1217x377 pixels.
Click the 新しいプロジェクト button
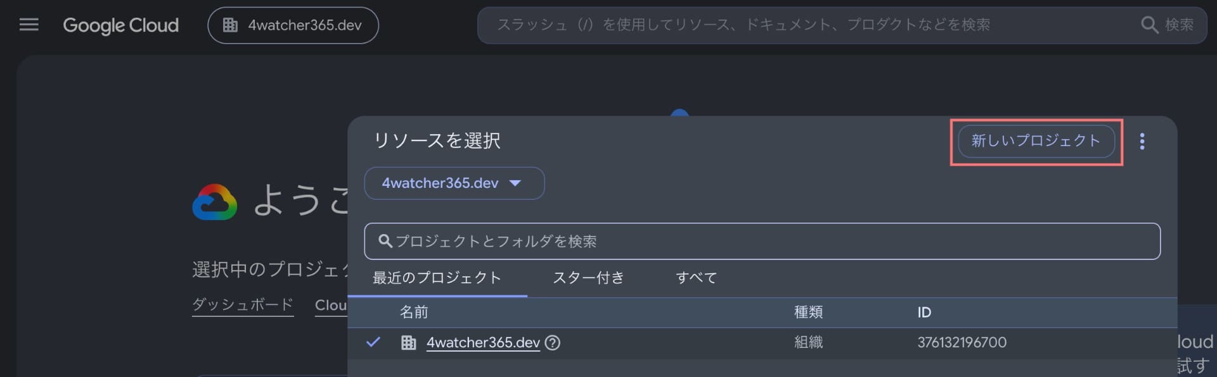click(x=1036, y=141)
